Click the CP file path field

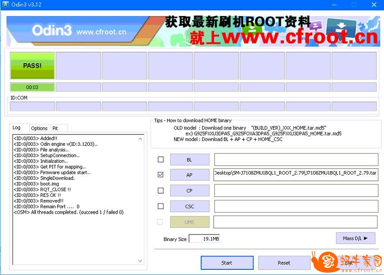296,191
